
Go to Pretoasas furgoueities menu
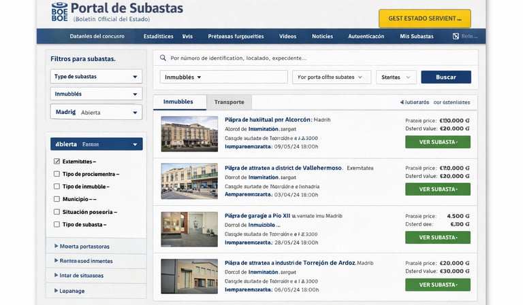[x=236, y=36]
